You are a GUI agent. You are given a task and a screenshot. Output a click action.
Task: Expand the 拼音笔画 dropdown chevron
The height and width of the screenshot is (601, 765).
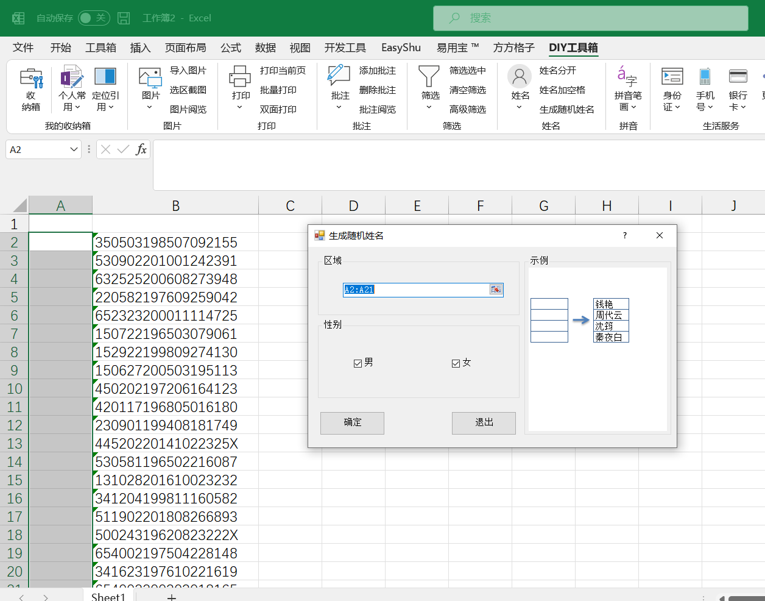click(634, 107)
